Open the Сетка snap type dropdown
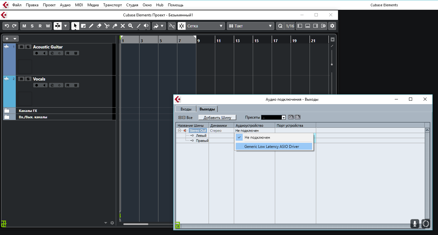Screen dimensions: 438x235 pos(205,26)
